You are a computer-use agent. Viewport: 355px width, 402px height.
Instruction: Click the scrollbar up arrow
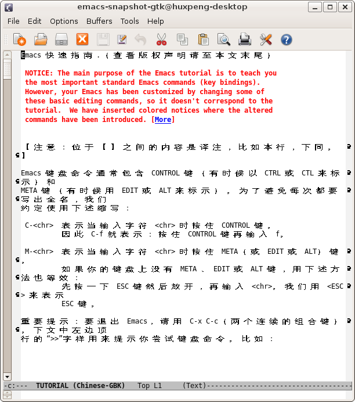click(7, 55)
